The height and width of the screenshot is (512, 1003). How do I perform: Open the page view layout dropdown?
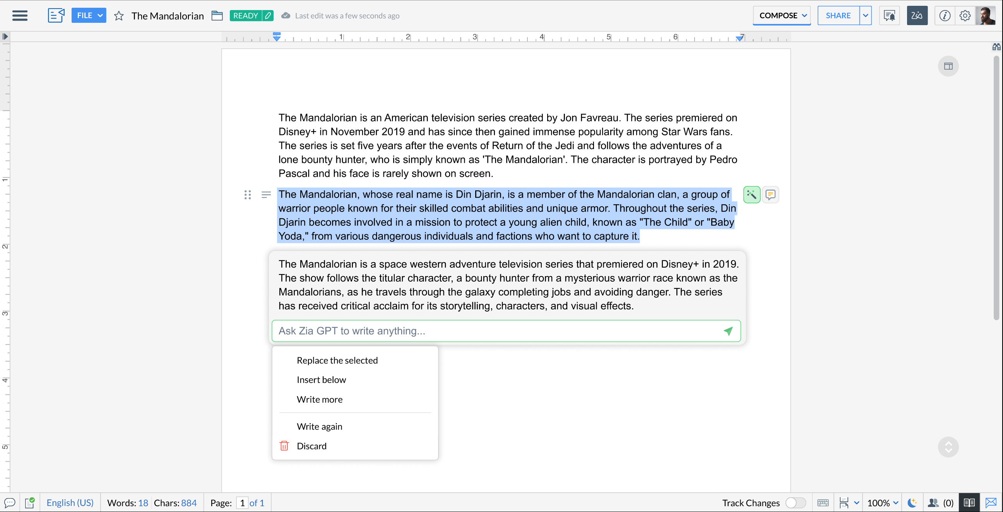849,503
